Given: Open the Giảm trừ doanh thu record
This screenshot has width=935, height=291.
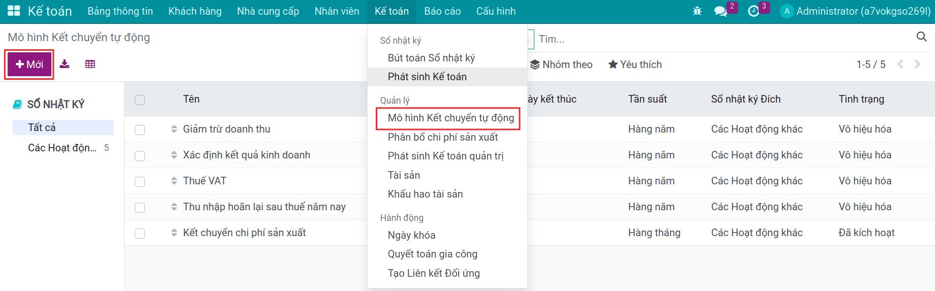Looking at the screenshot, I should [227, 129].
